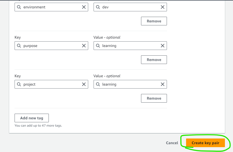The width and height of the screenshot is (233, 152).
Task: Click search icon in project key field
Action: tap(19, 84)
